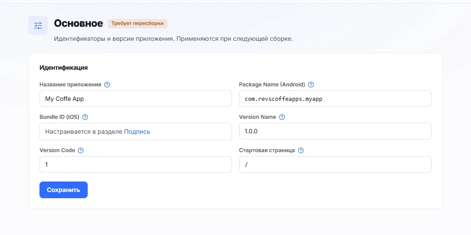The height and width of the screenshot is (235, 471).
Task: Open help icon next to Название приложения
Action: [107, 85]
